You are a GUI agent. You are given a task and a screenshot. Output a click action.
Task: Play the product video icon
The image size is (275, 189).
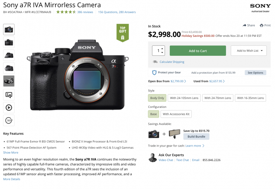[9, 108]
